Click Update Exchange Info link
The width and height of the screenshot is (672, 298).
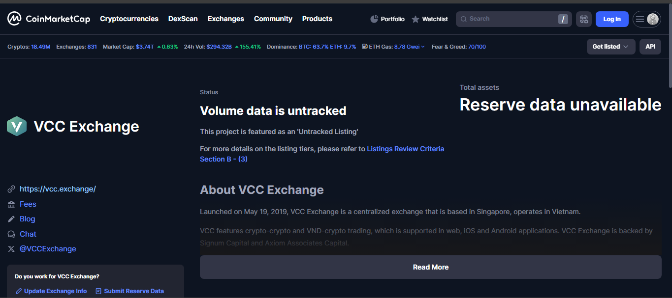click(55, 291)
